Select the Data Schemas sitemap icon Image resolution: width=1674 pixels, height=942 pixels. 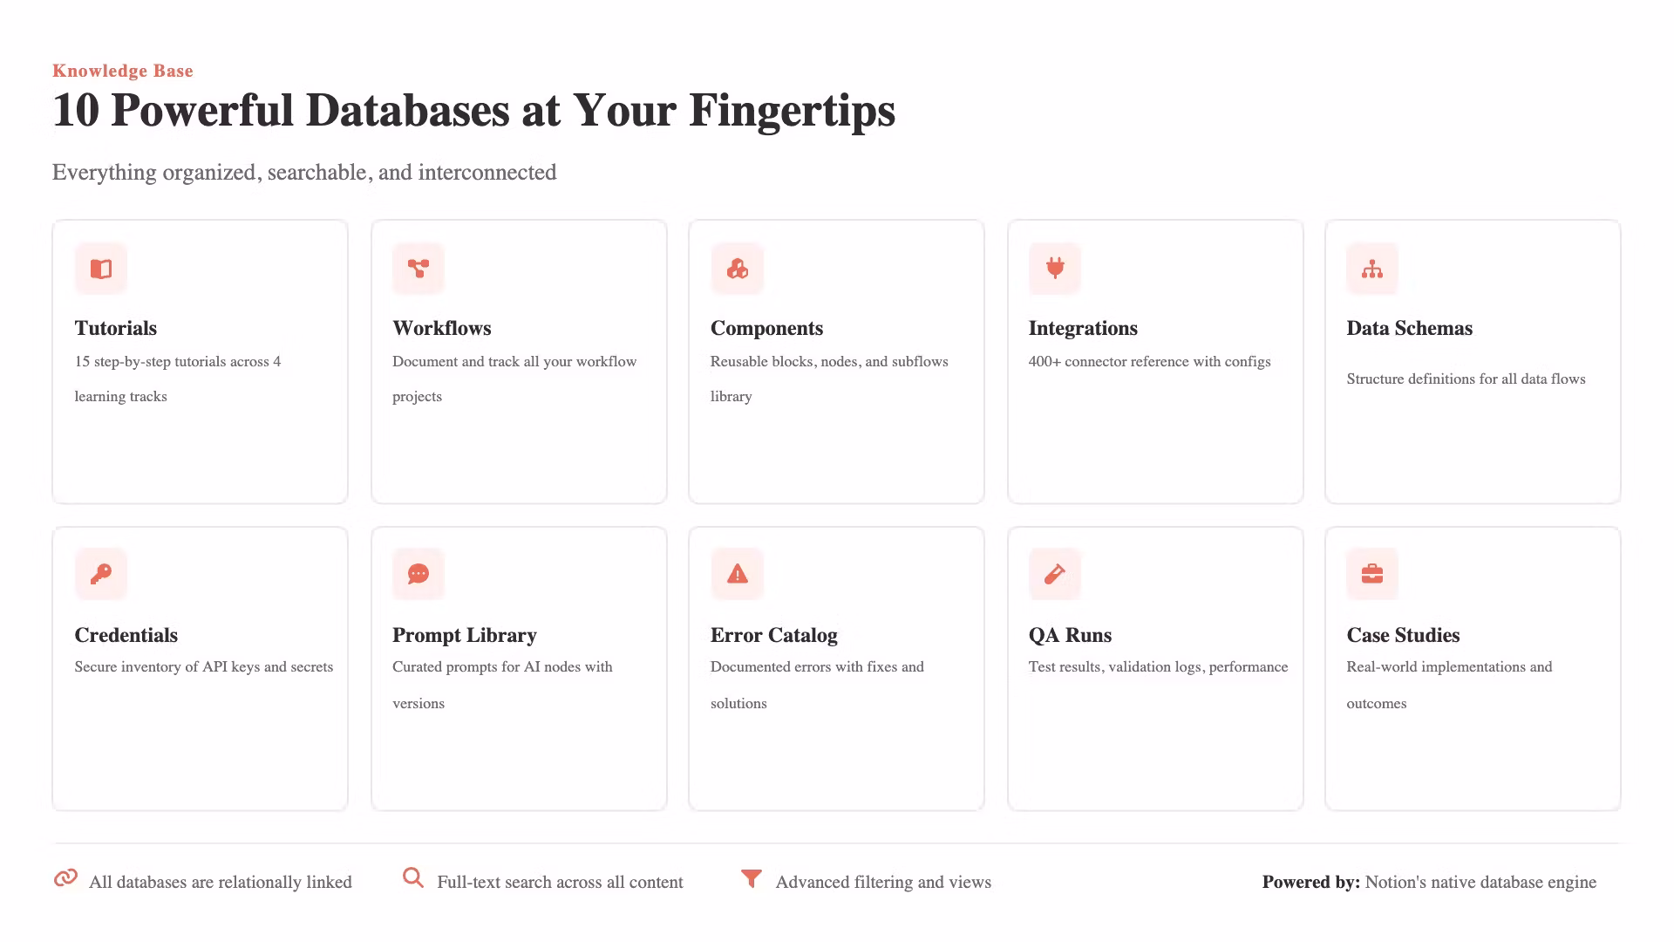pos(1372,269)
